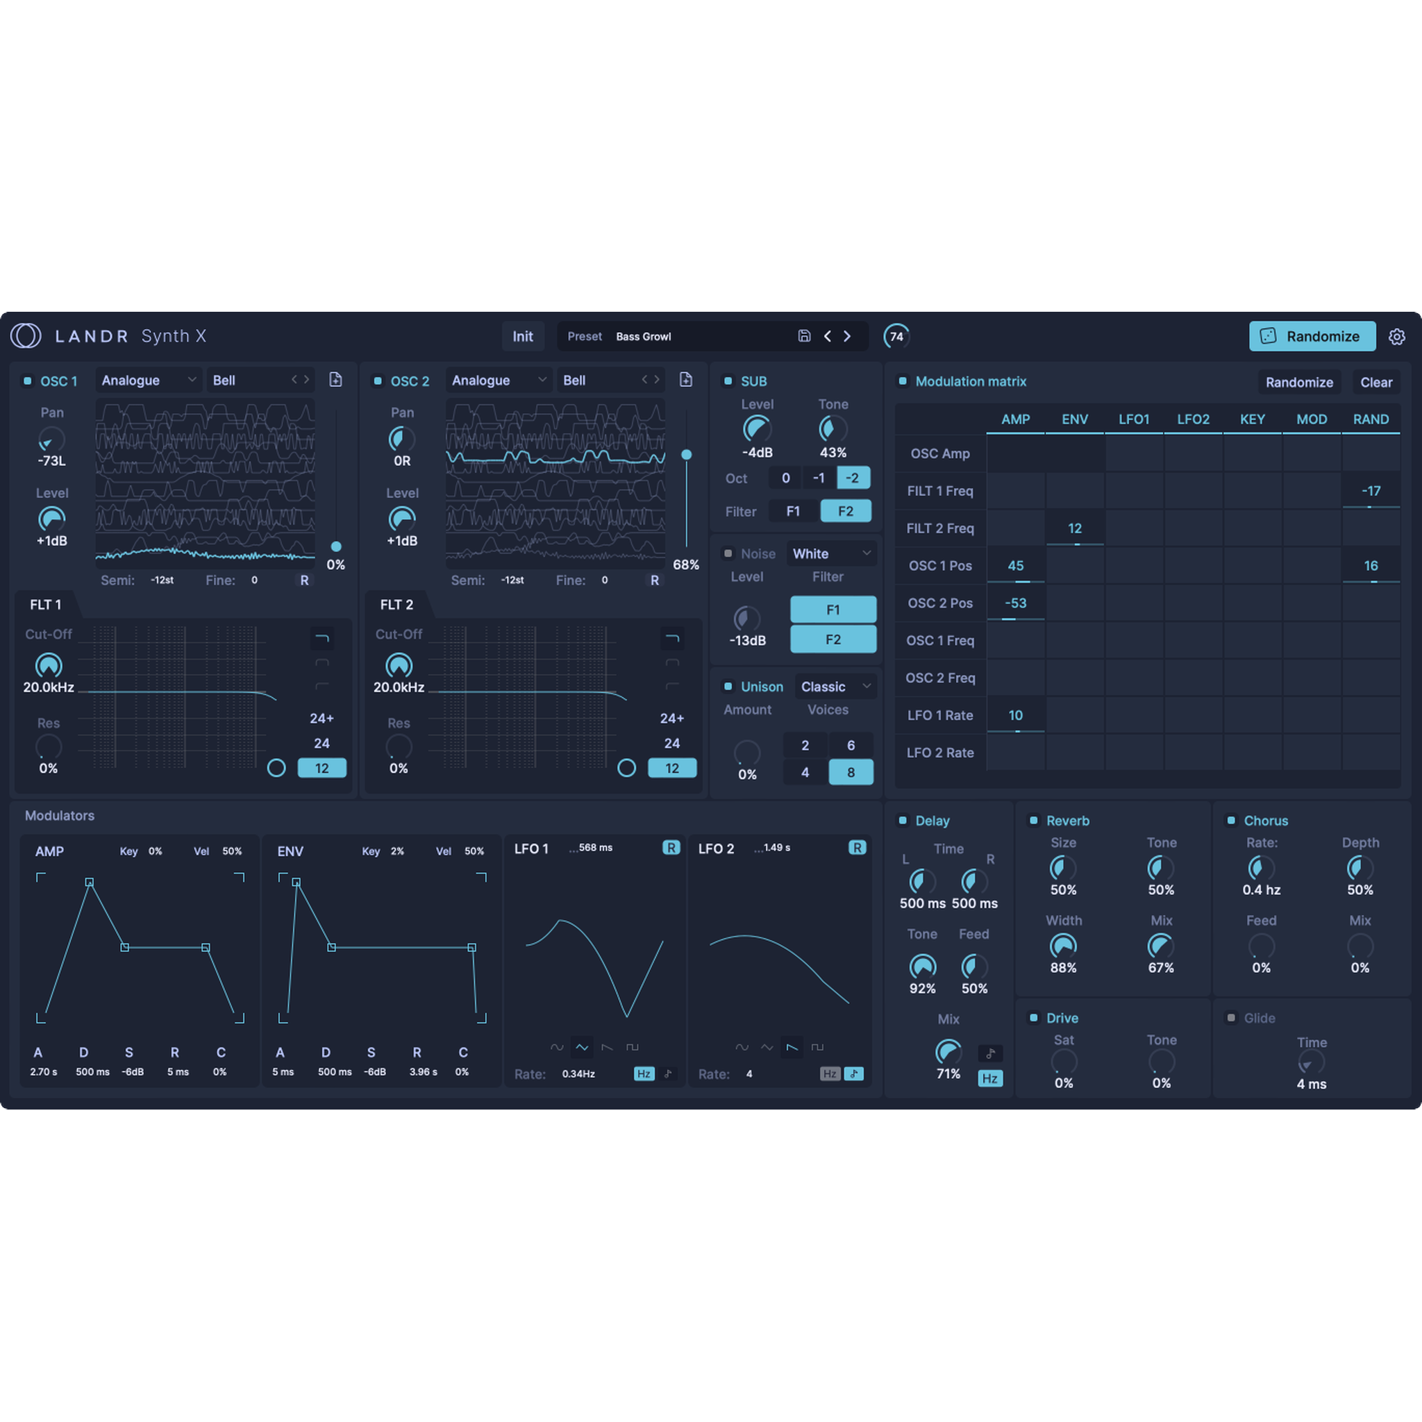This screenshot has width=1422, height=1422.
Task: Switch LFO 2 rate to Hz mode
Action: click(830, 1074)
